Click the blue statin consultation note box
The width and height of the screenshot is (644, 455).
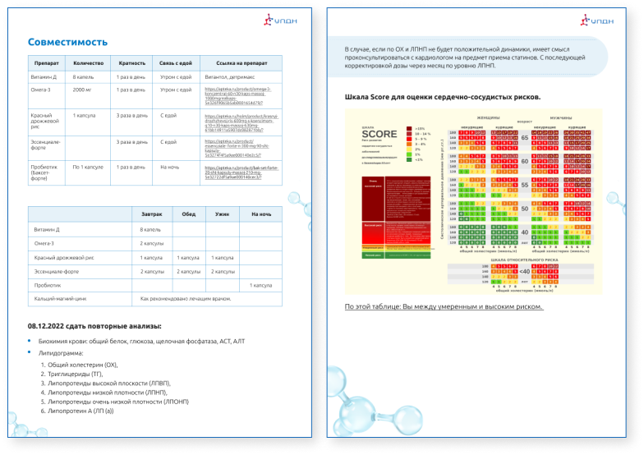click(x=471, y=57)
